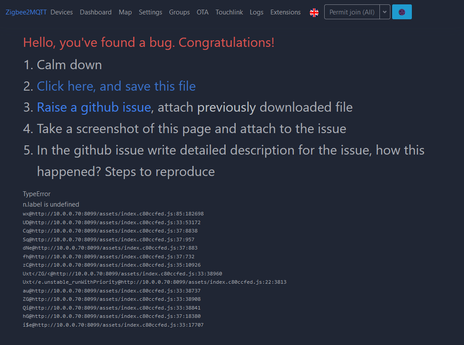The image size is (464, 345).
Task: Open the Extensions page
Action: point(285,12)
